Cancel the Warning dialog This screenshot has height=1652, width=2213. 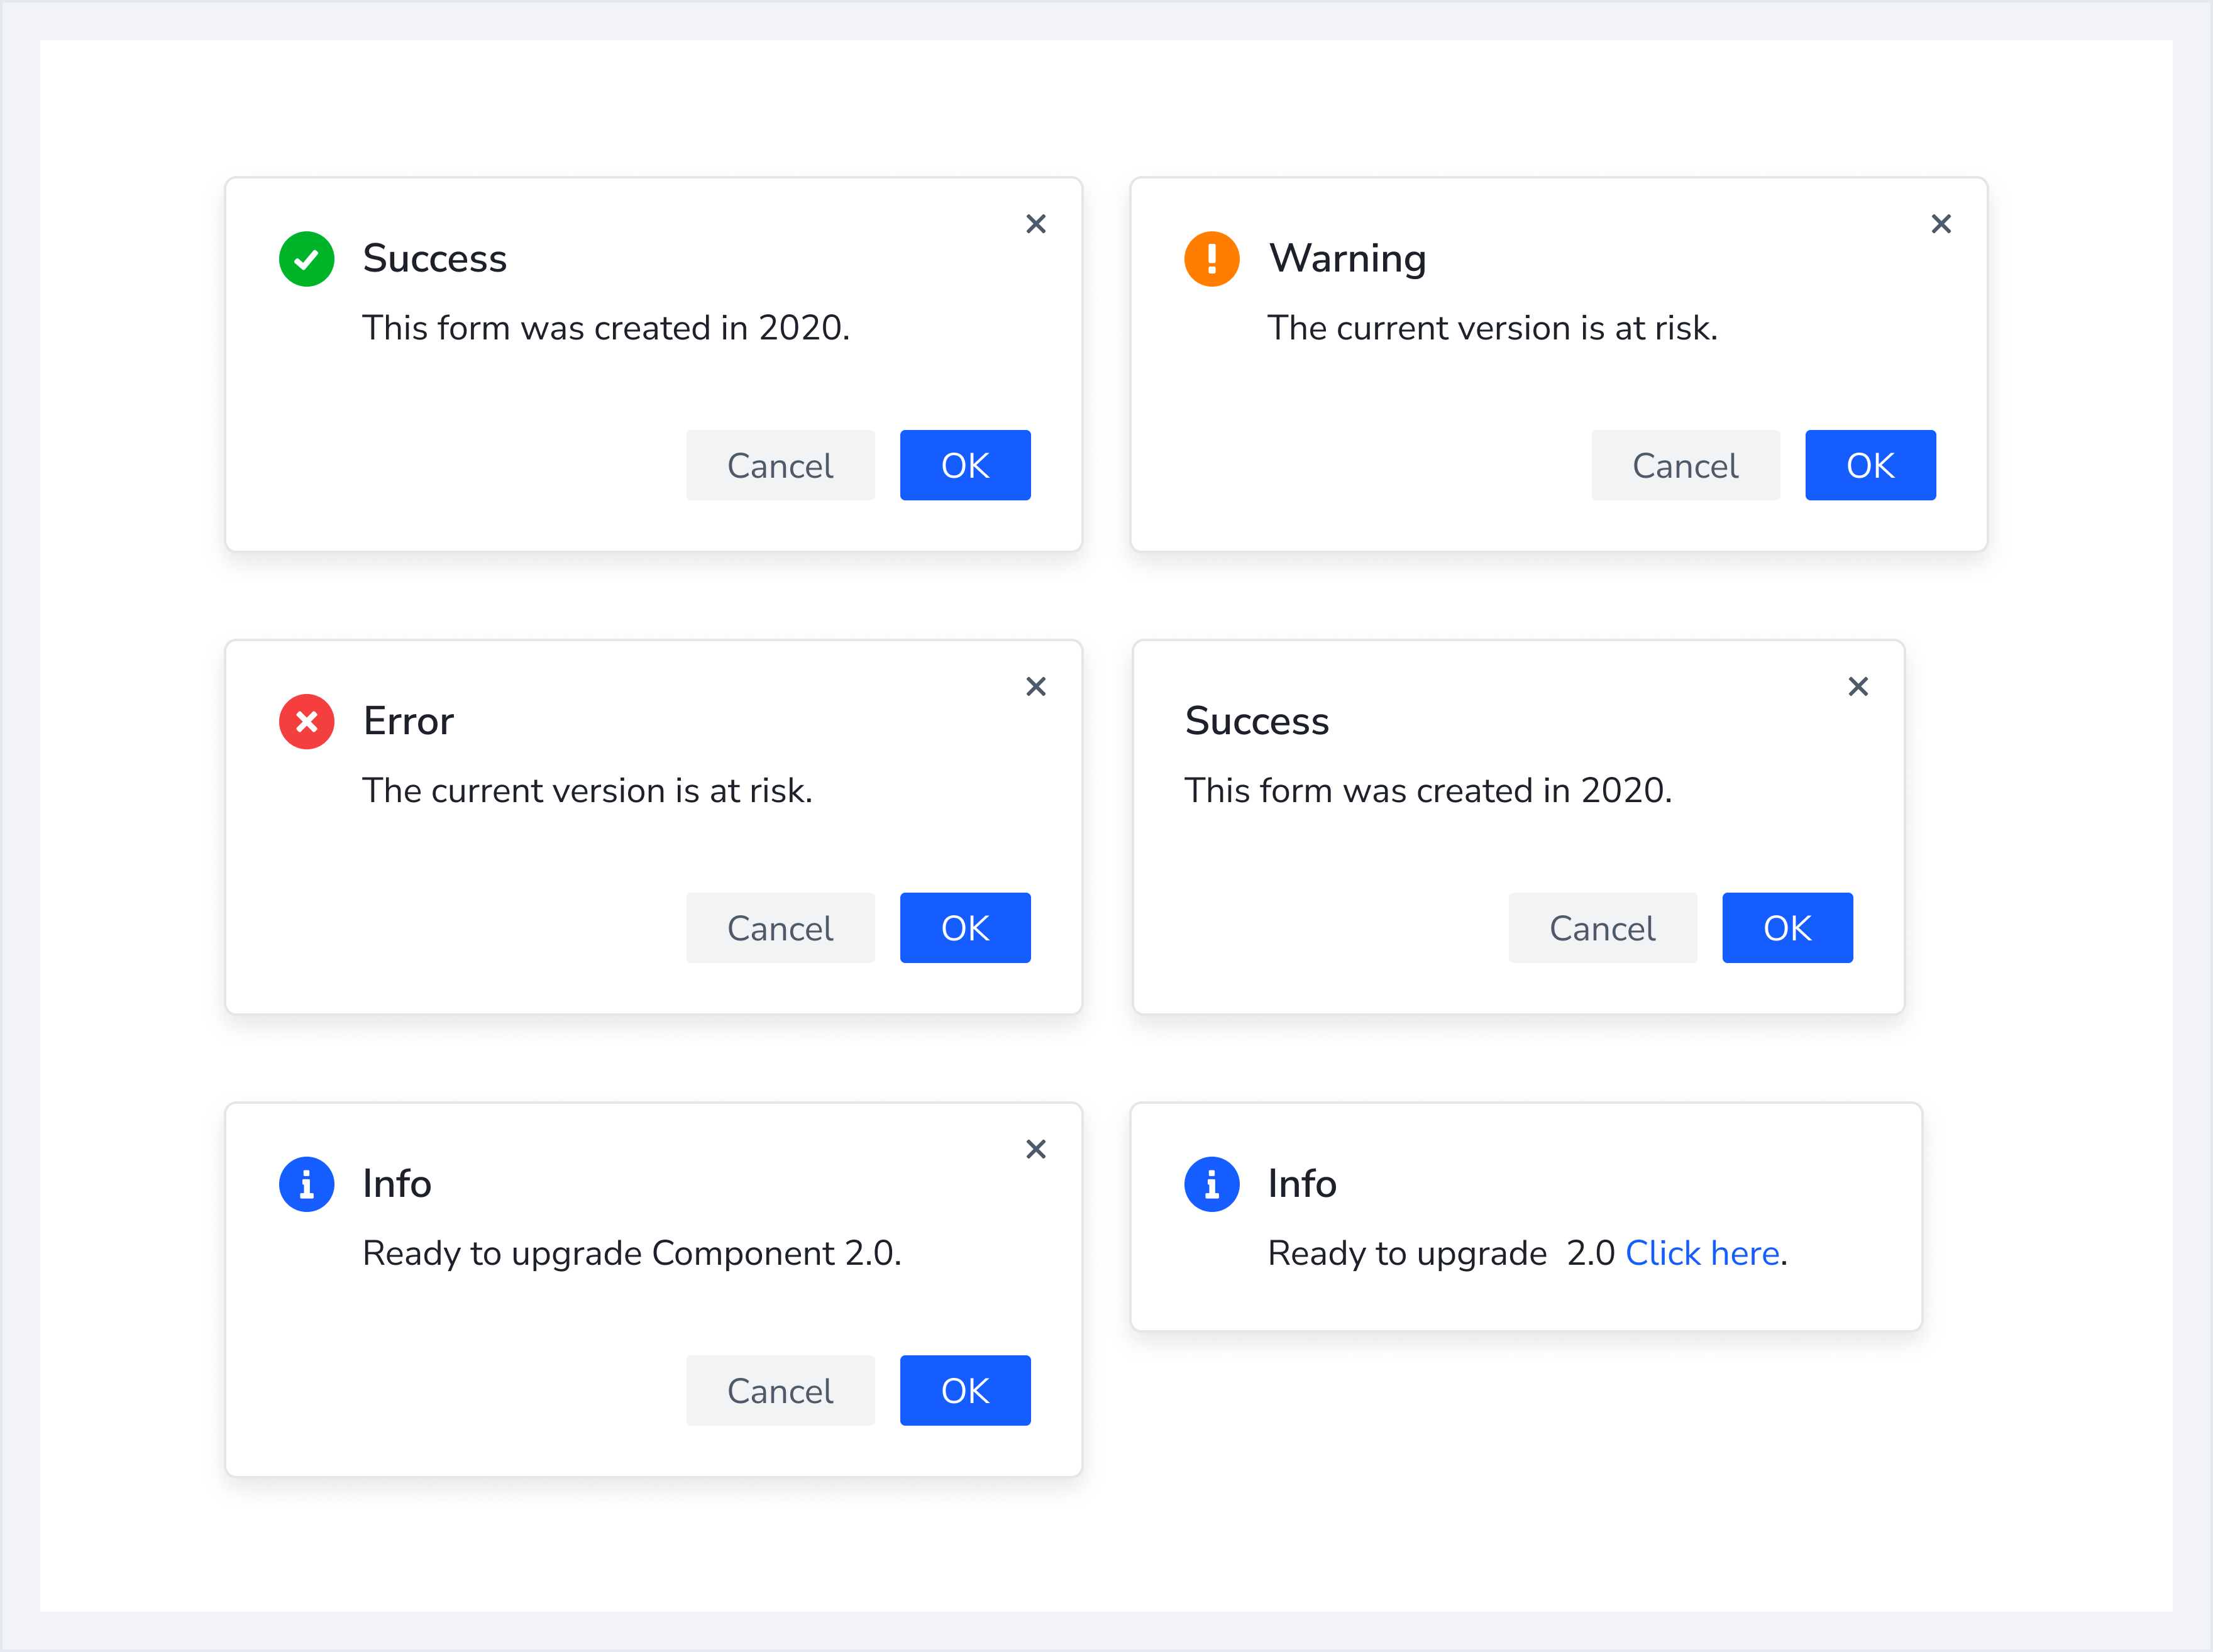tap(1684, 465)
